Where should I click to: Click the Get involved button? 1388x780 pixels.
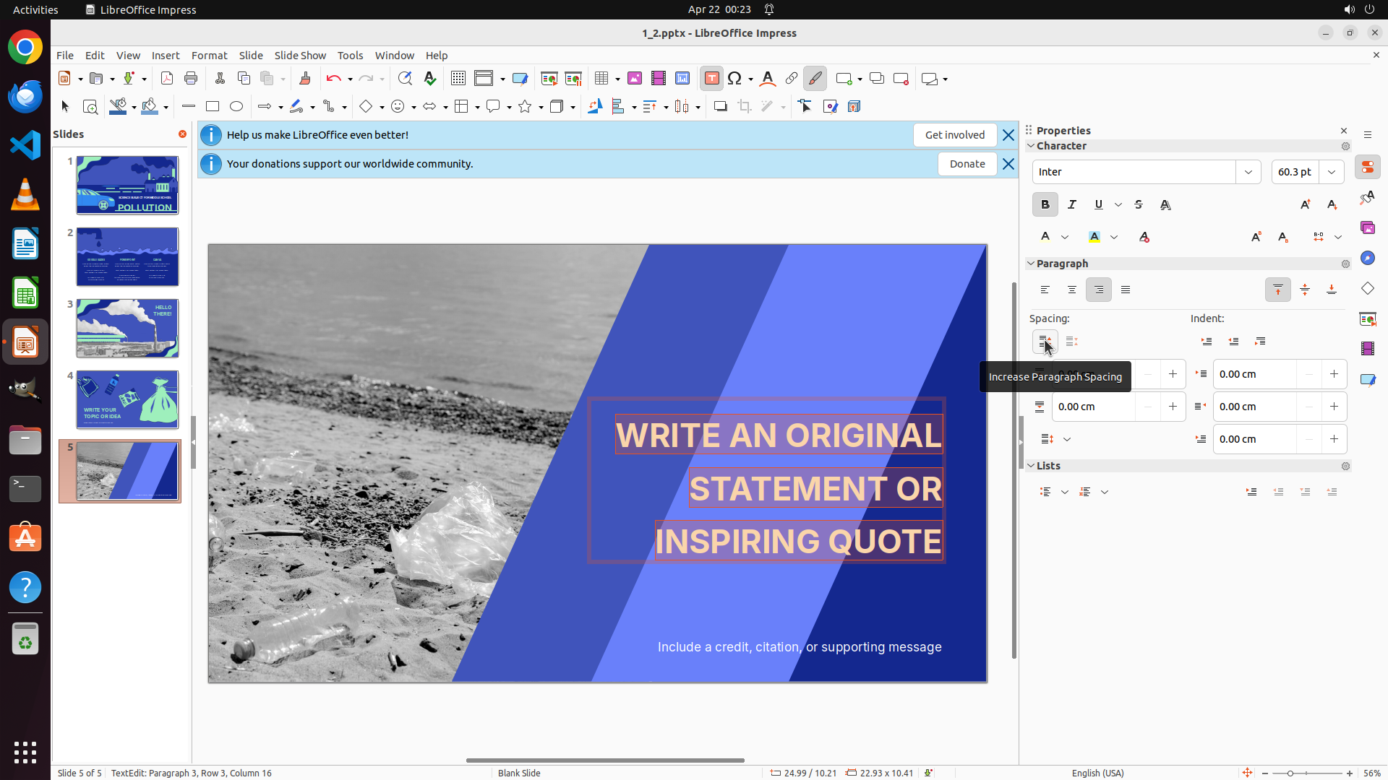click(x=954, y=135)
